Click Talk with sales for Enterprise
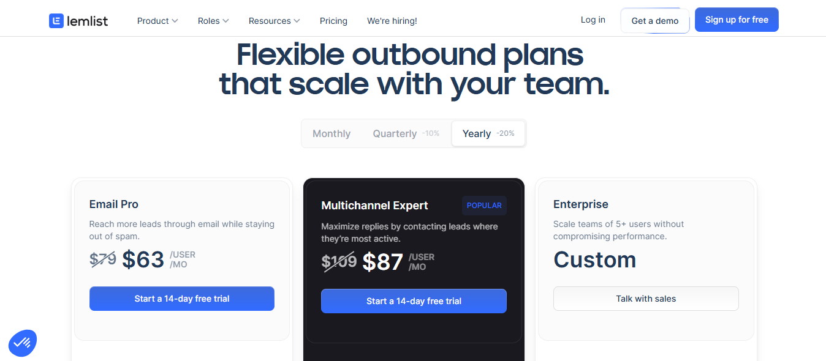The image size is (826, 361). coord(646,299)
